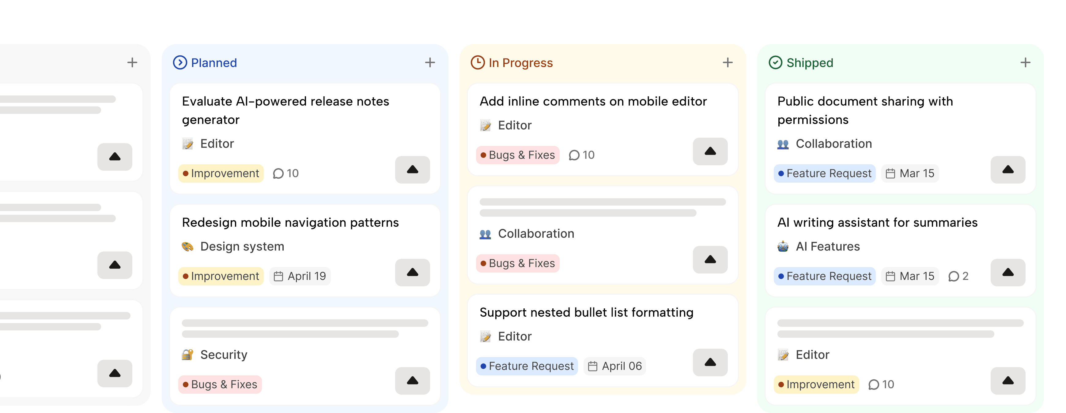Click the plus icon in Planned column
The height and width of the screenshot is (413, 1066).
[429, 62]
